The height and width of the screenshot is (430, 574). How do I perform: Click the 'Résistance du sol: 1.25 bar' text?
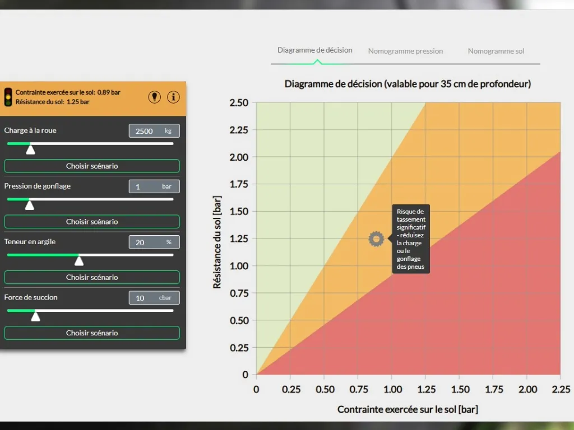click(52, 102)
